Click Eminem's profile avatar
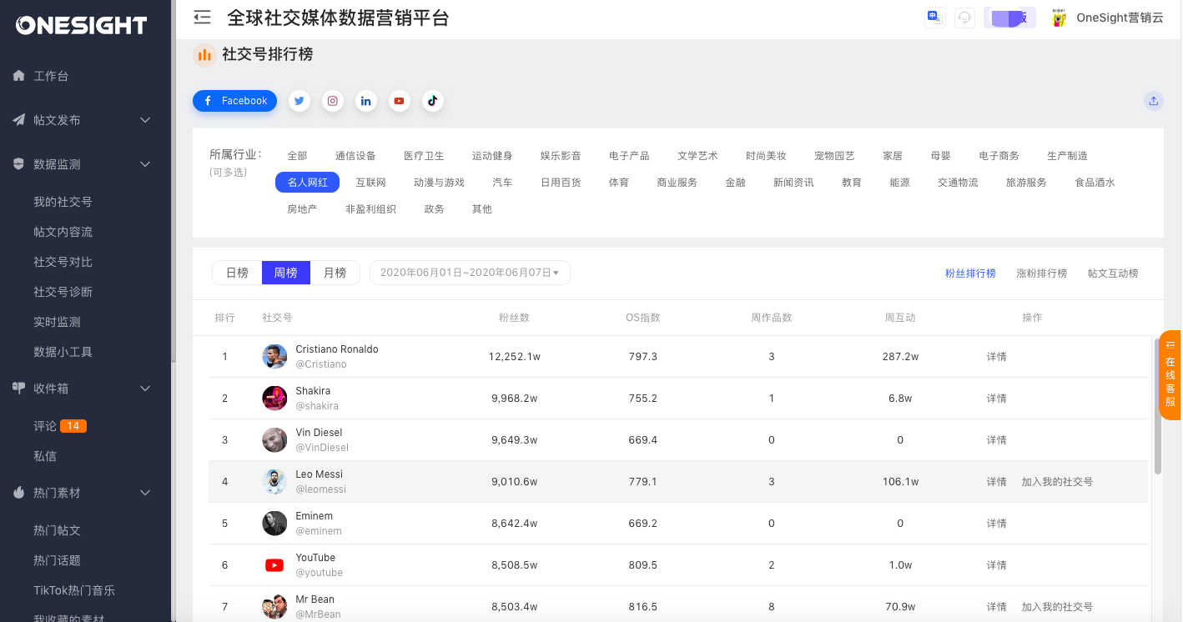 pos(274,524)
